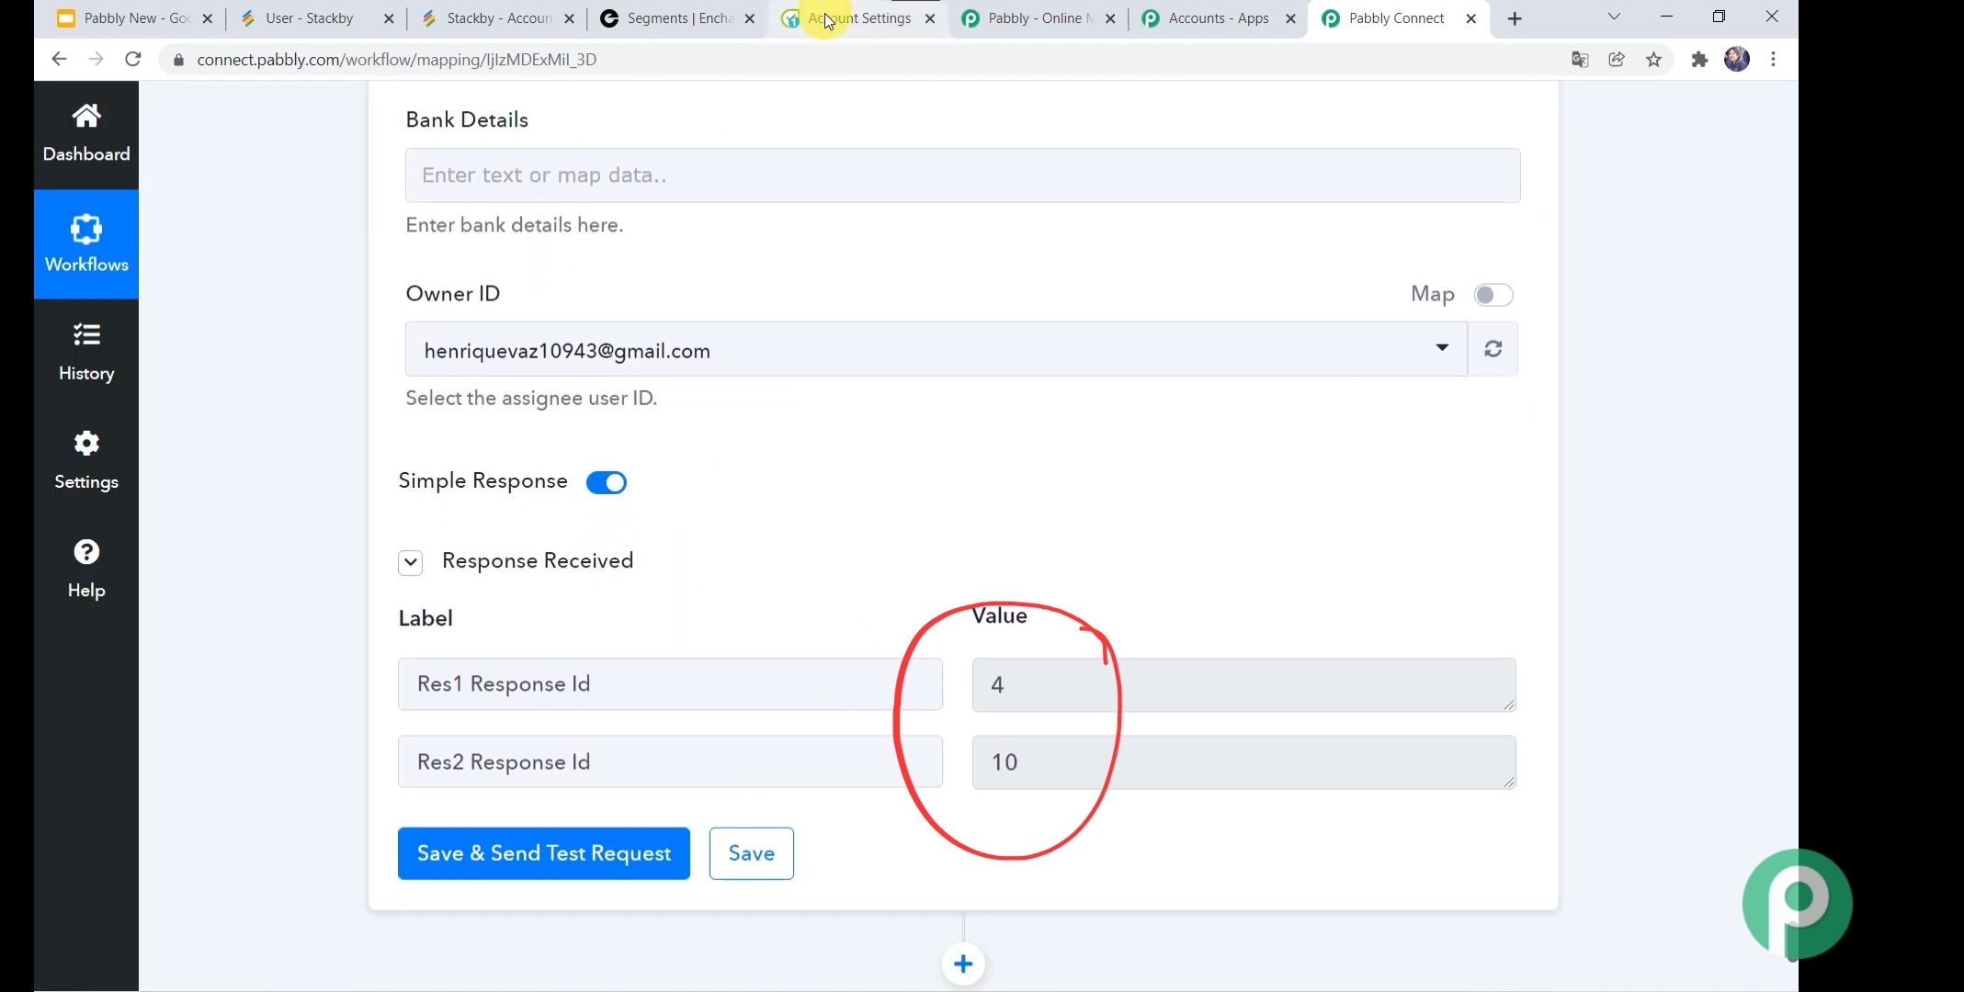Open the browser extensions puzzle icon
The width and height of the screenshot is (1964, 992).
pos(1699,60)
